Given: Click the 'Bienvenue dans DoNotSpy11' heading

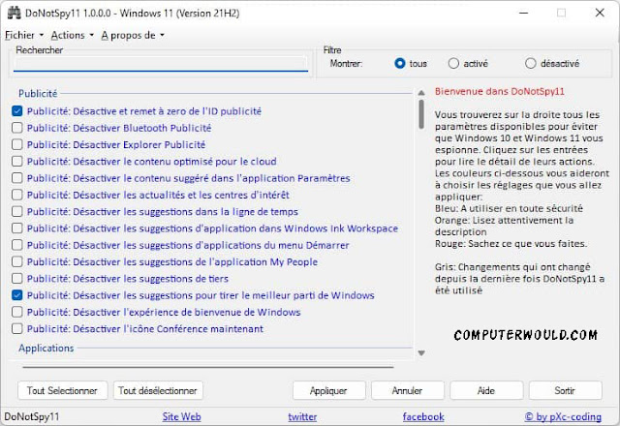Looking at the screenshot, I should pos(500,91).
